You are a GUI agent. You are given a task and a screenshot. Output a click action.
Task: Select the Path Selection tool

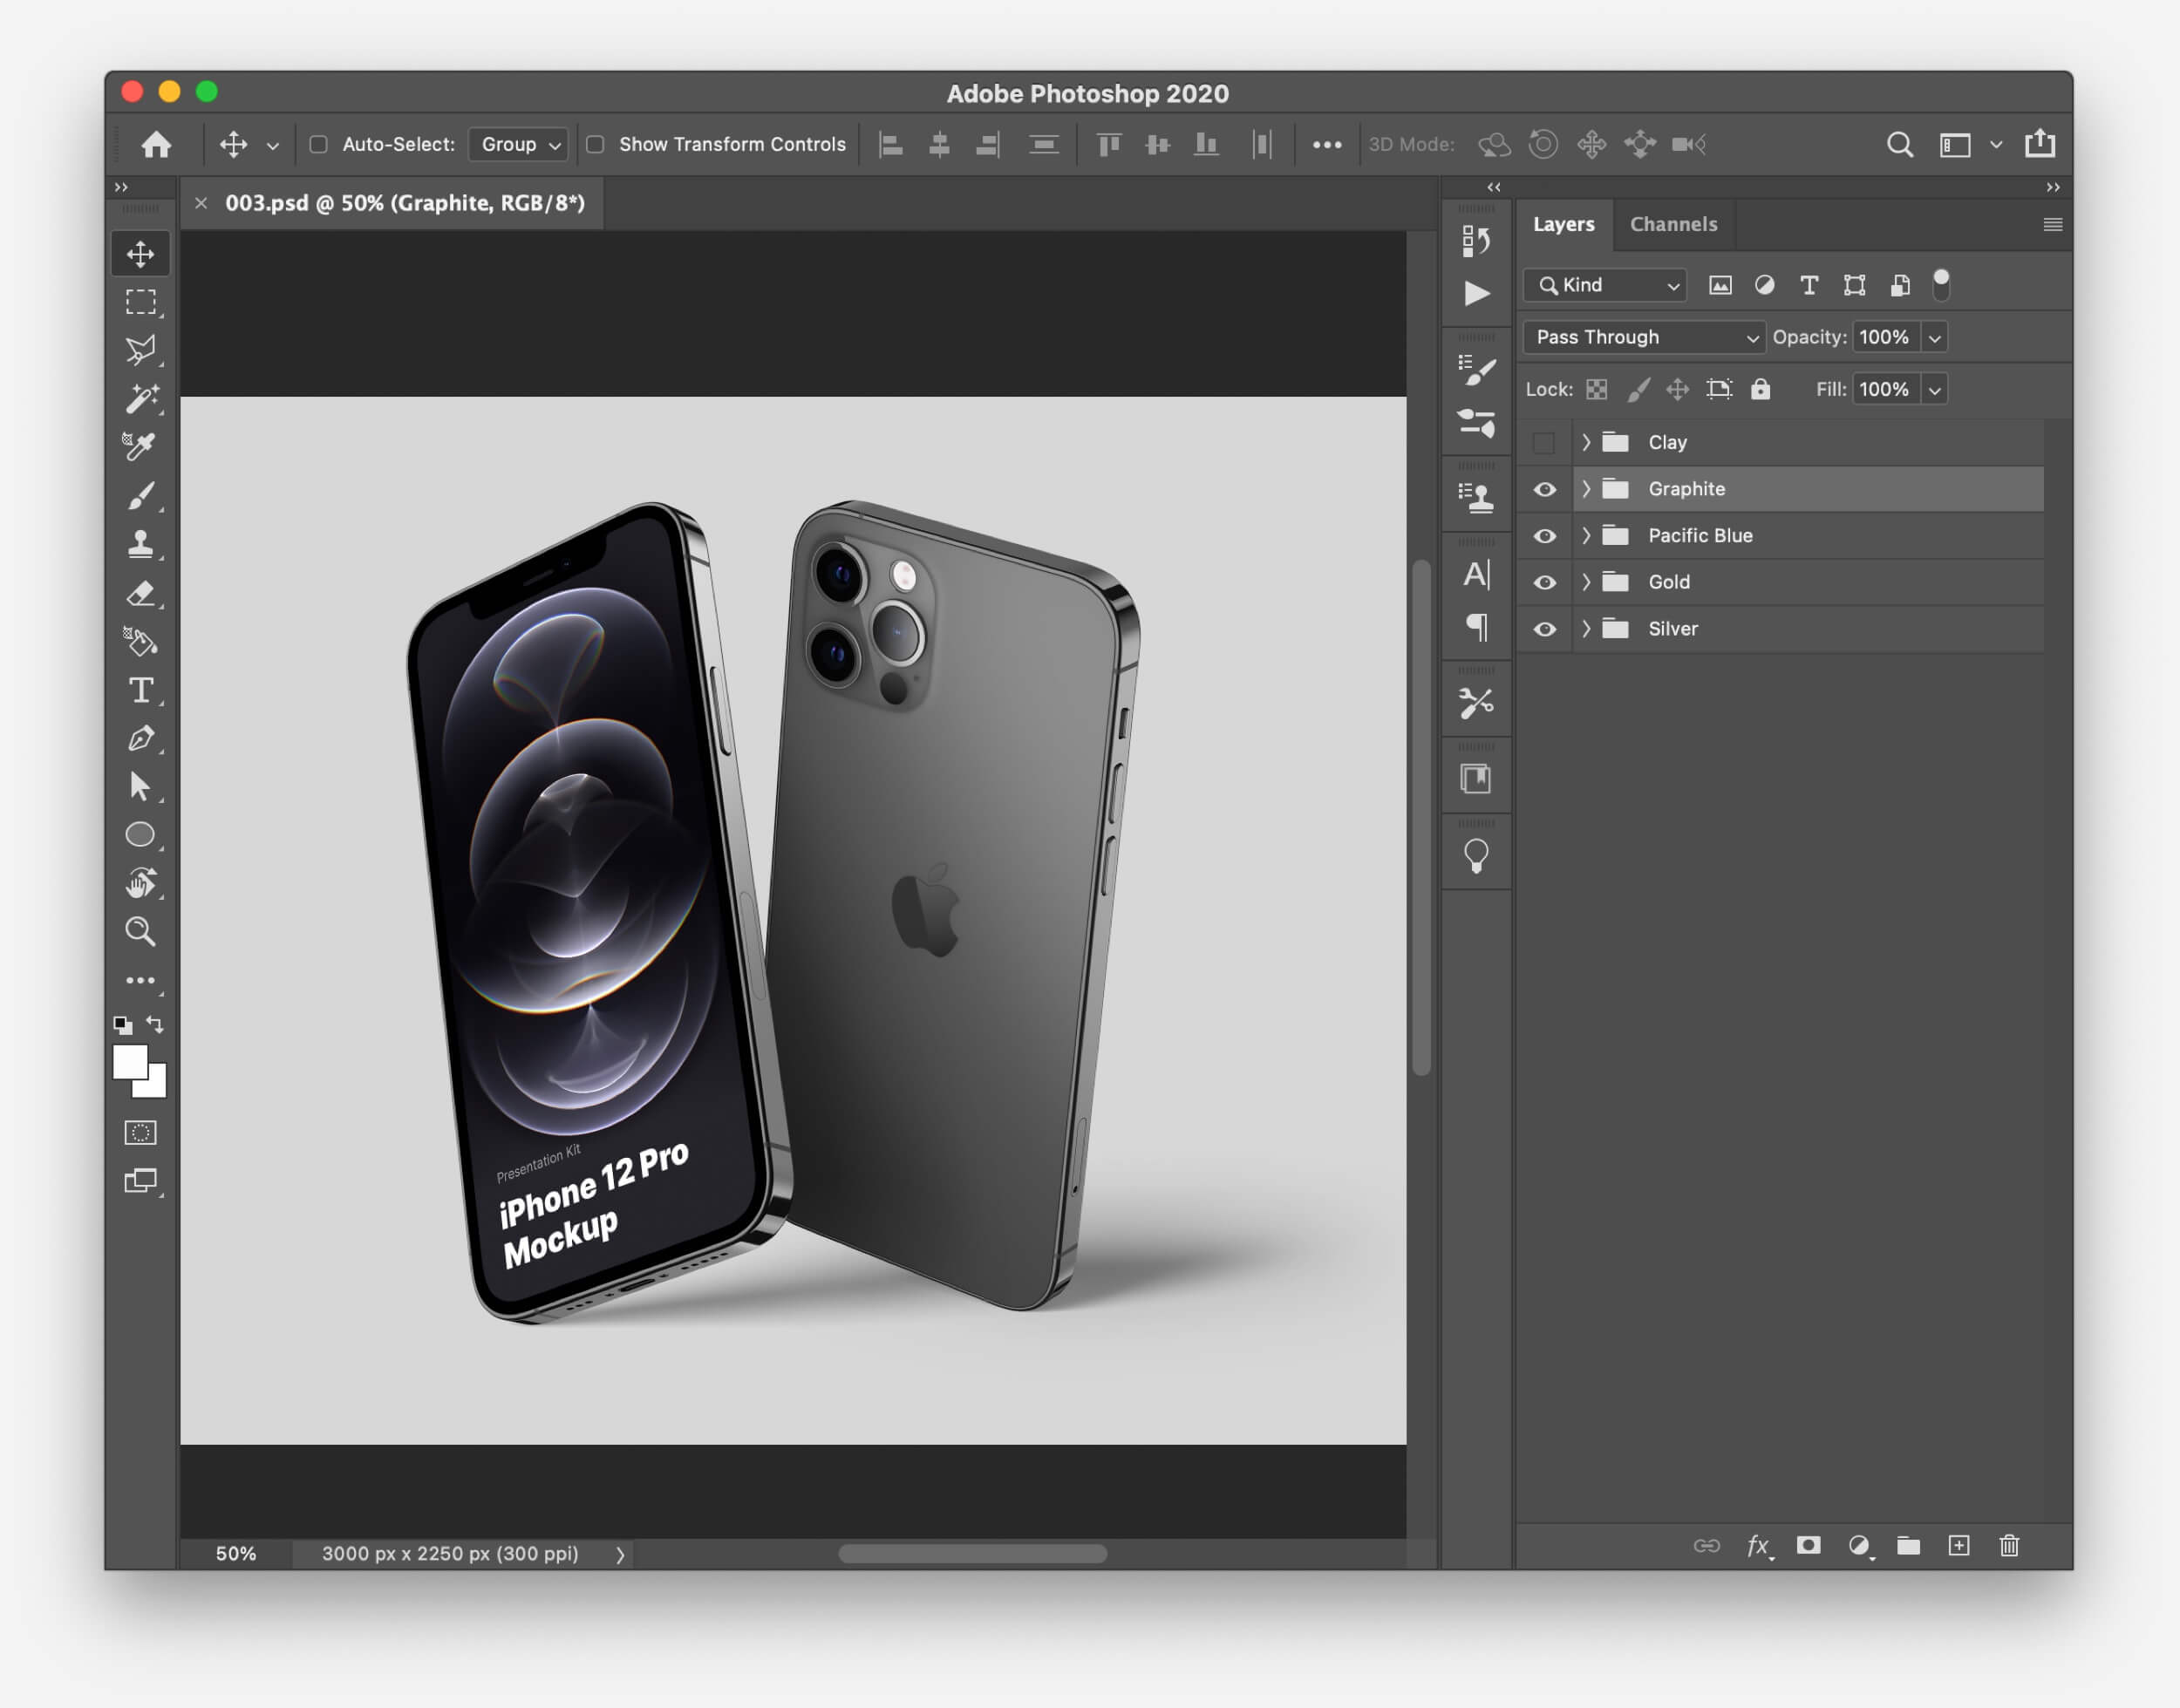click(x=140, y=786)
